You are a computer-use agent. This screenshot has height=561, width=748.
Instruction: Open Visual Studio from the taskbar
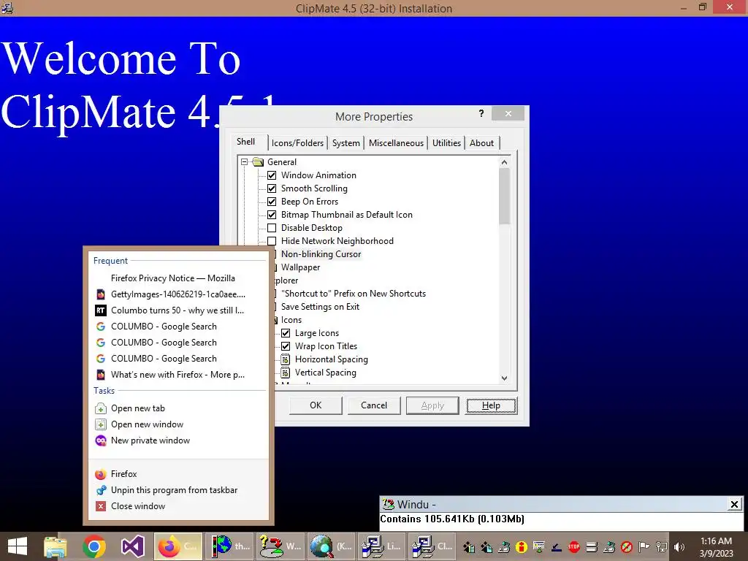[x=133, y=546]
